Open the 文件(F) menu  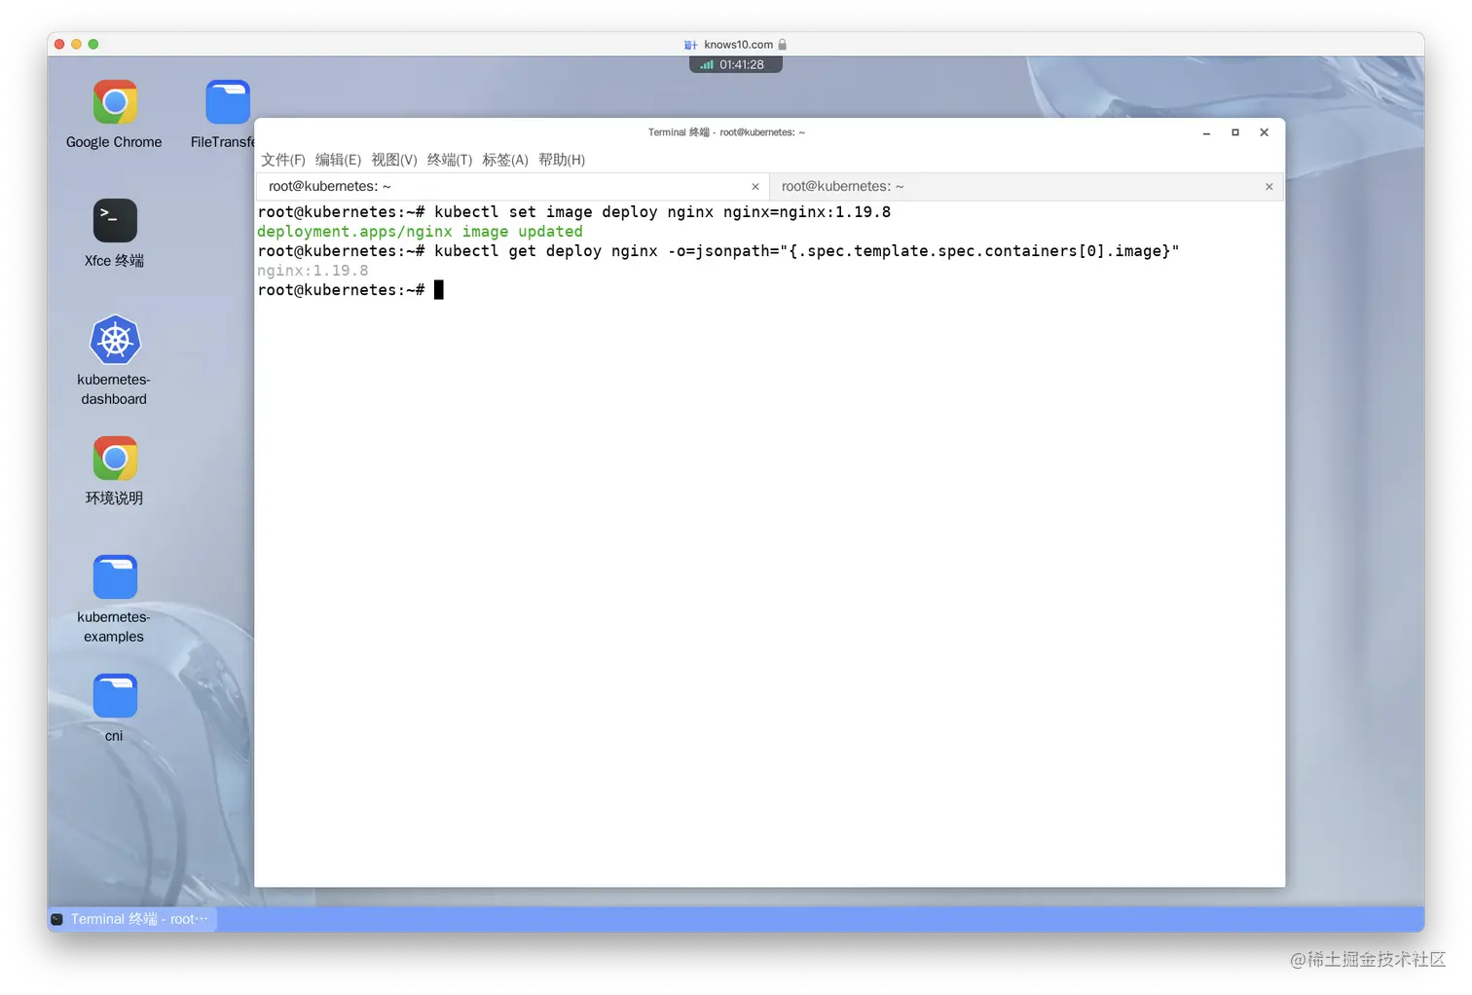[x=283, y=160]
